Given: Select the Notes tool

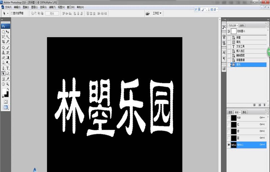Looking at the screenshot, I should (x=3, y=79).
